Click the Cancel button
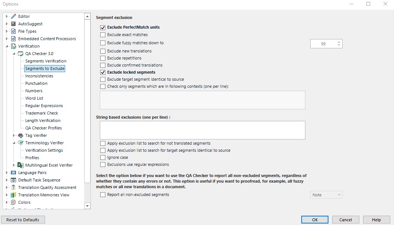The height and width of the screenshot is (225, 394). (x=346, y=220)
